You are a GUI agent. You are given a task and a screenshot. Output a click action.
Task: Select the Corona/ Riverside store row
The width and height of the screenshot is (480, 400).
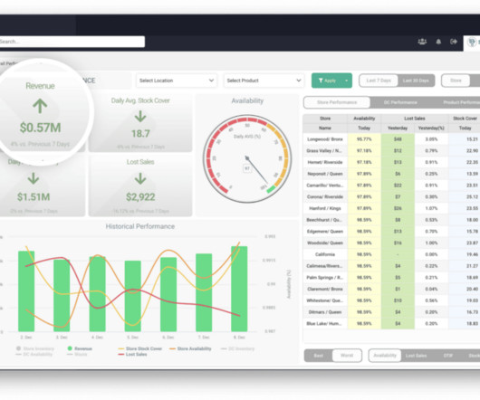[391, 196]
